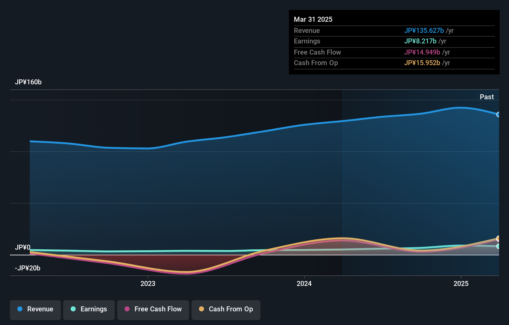Select the Cash From Op endpoint marker

point(498,238)
